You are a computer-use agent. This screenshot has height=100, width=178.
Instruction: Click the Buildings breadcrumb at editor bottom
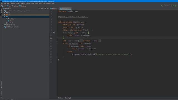tap(60, 98)
